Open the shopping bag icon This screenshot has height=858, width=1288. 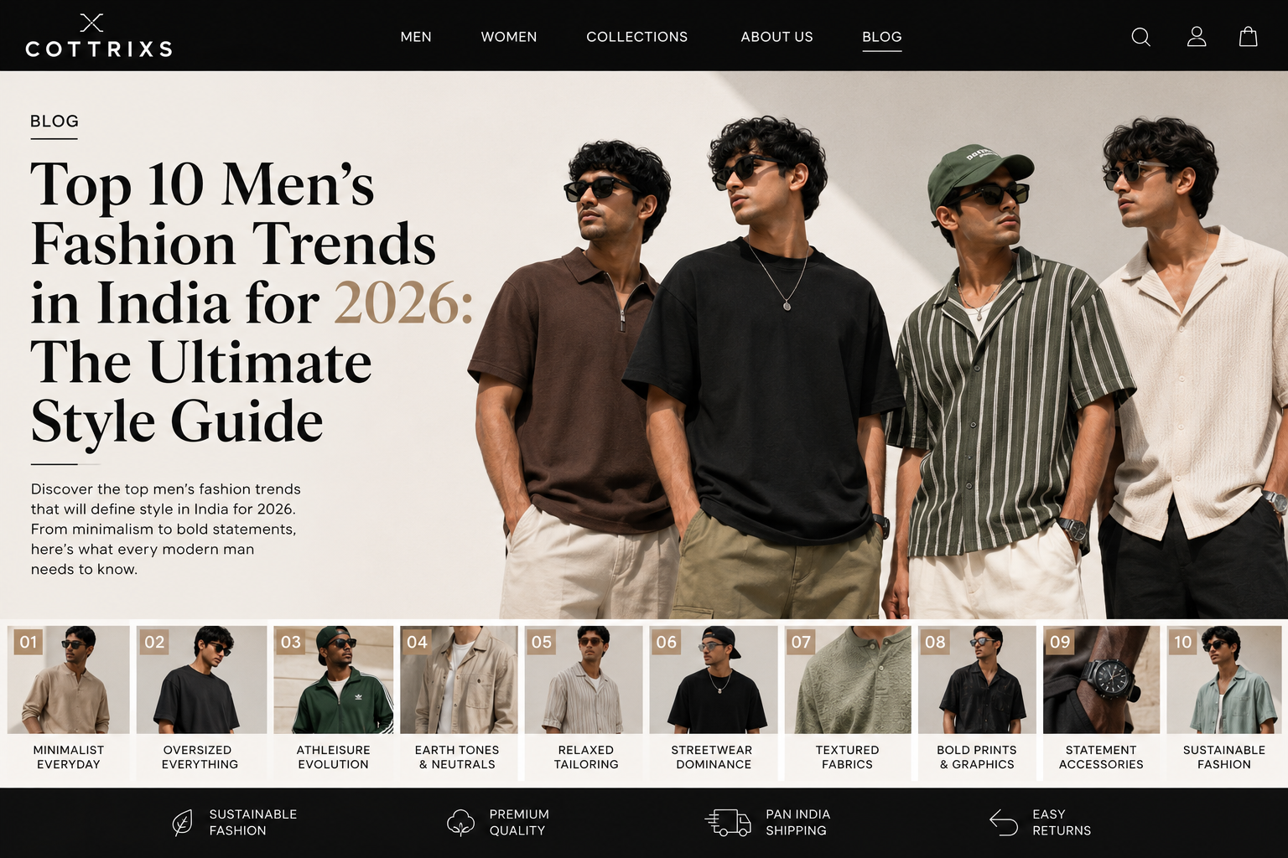[1248, 36]
